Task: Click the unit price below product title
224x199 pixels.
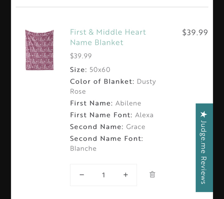Action: coord(81,56)
